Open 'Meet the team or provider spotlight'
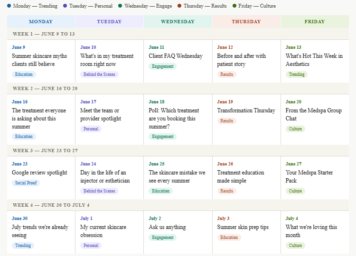Viewport: 356px width, 256px height. [101, 115]
